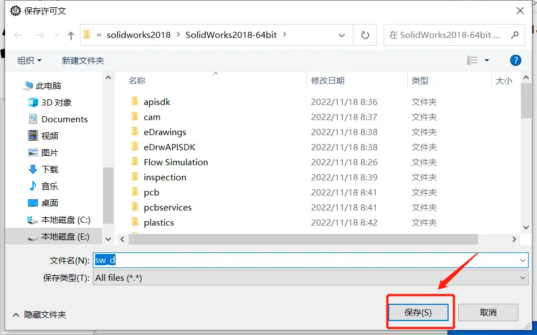Click the 保存(S) button
Image resolution: width=537 pixels, height=335 pixels.
point(418,313)
